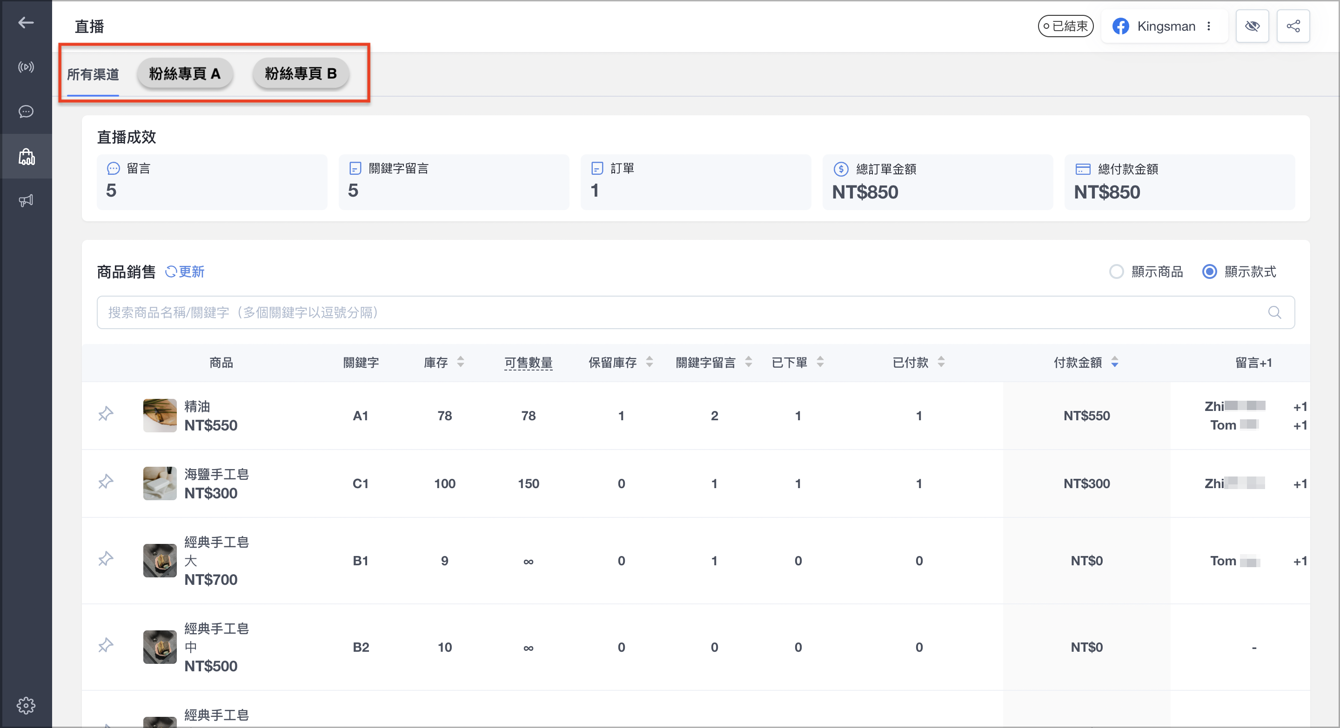Image resolution: width=1340 pixels, height=728 pixels.
Task: Select the 顯示商品 radio button
Action: coord(1116,272)
